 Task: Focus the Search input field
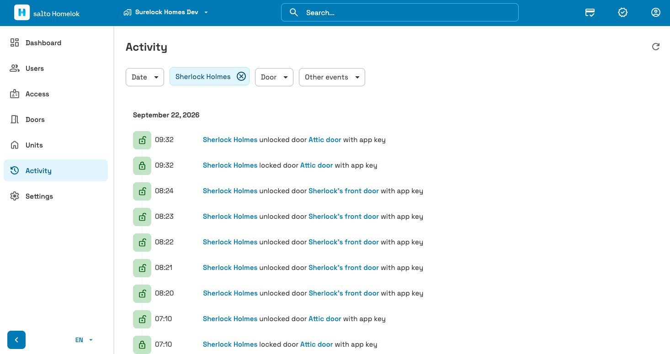pos(400,13)
